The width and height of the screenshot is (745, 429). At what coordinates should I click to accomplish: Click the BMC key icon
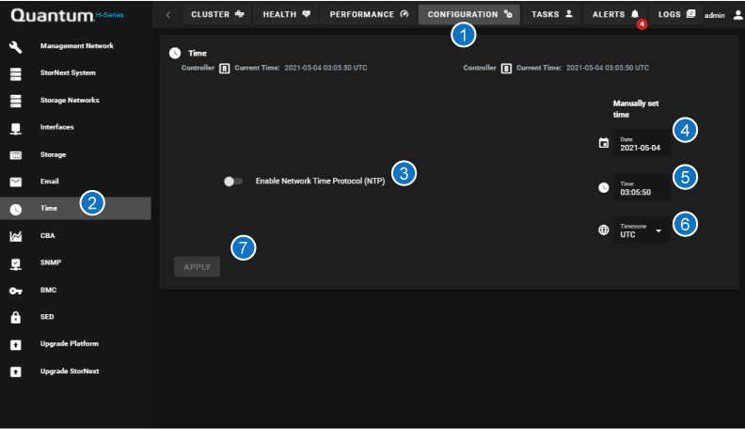tap(15, 291)
